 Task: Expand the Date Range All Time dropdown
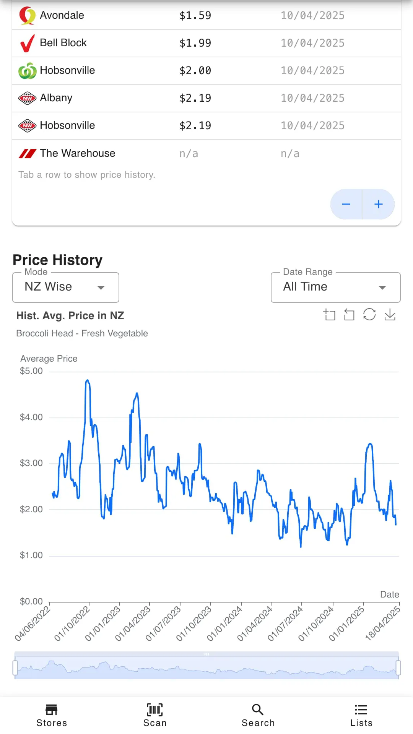point(335,287)
